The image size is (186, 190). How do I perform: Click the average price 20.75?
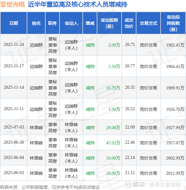[x=130, y=45]
